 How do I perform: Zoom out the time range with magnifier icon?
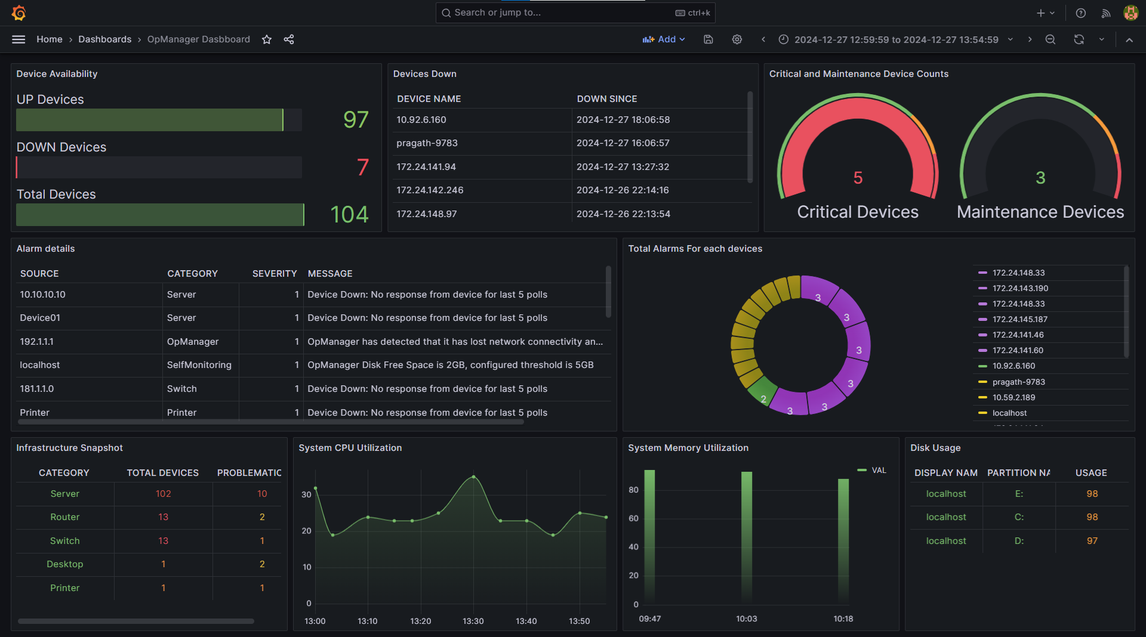pyautogui.click(x=1050, y=39)
